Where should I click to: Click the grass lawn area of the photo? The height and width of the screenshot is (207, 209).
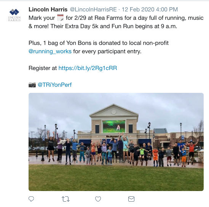pos(116,178)
